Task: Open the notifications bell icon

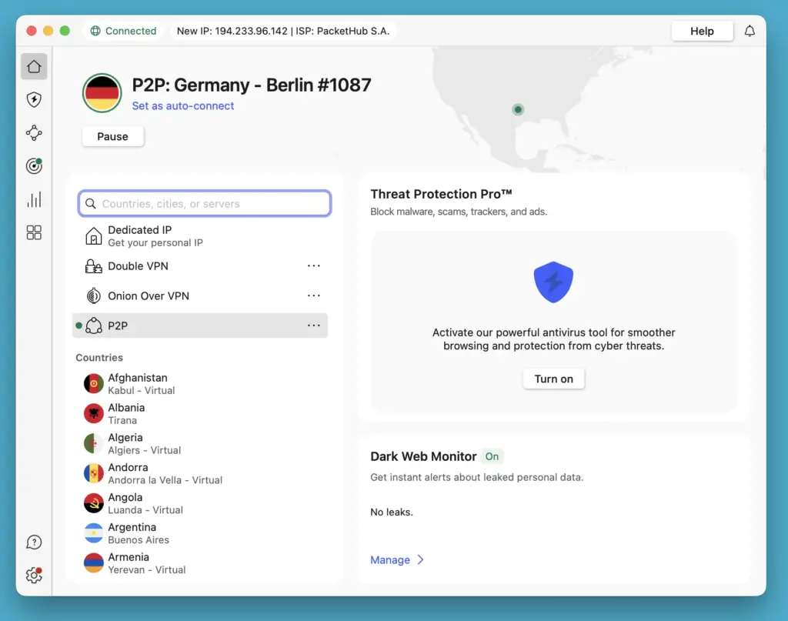Action: [x=750, y=32]
